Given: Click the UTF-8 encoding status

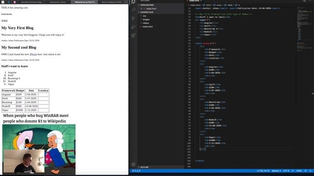Looking at the screenshot, I should point(286,171).
